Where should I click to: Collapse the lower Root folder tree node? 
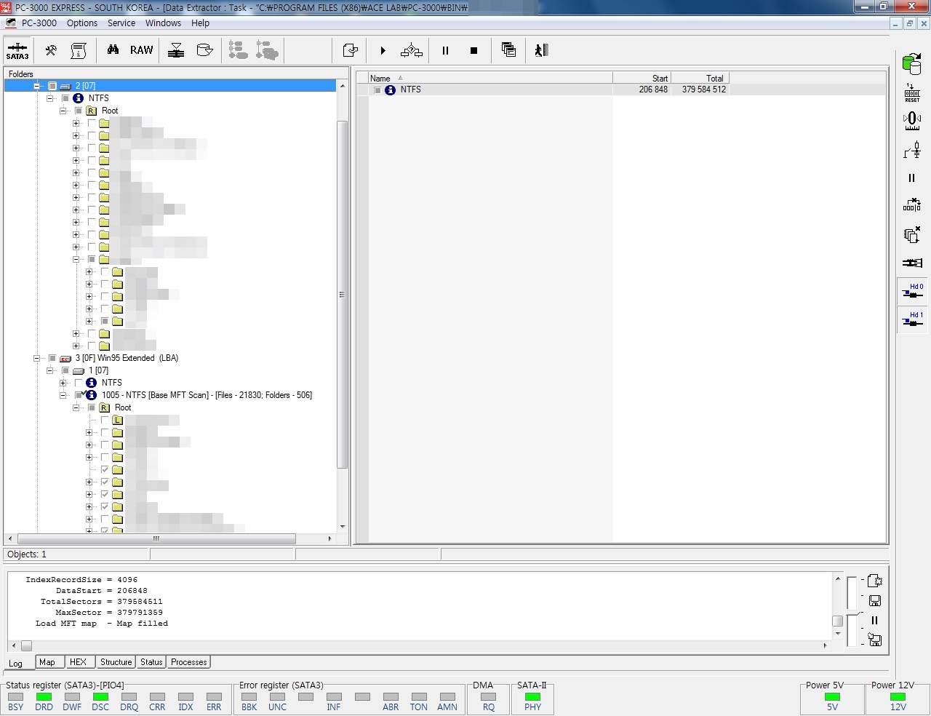click(76, 407)
